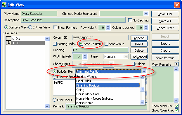Click View Remark scroll down arrow
Image resolution: width=182 pixels, height=115 pixels.
[x=176, y=100]
